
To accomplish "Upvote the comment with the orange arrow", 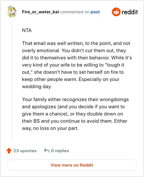I will point(9,151).
